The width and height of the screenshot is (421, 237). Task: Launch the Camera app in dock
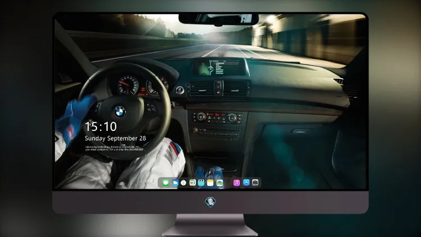click(255, 183)
